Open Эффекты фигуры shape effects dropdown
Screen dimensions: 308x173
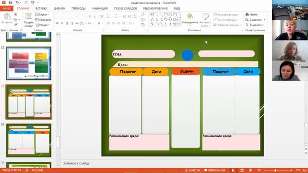[x=227, y=25]
